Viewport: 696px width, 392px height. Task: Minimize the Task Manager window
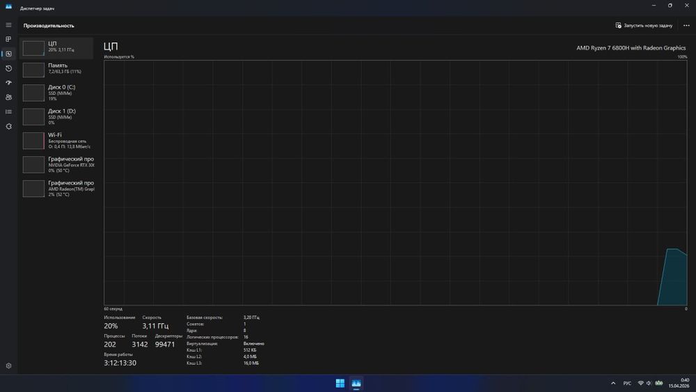(654, 6)
